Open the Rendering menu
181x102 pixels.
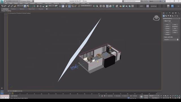point(56,3)
